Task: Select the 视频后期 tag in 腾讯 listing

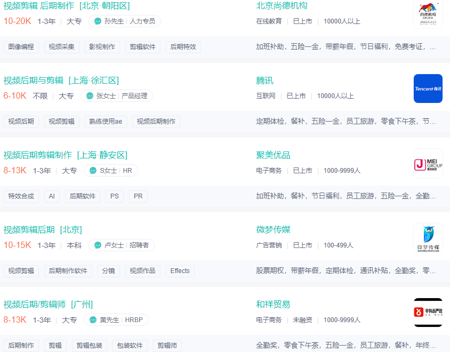Action: (21, 122)
